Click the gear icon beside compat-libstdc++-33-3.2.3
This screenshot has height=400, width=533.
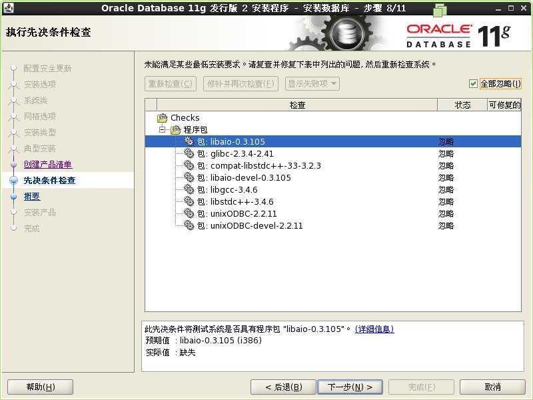(189, 165)
